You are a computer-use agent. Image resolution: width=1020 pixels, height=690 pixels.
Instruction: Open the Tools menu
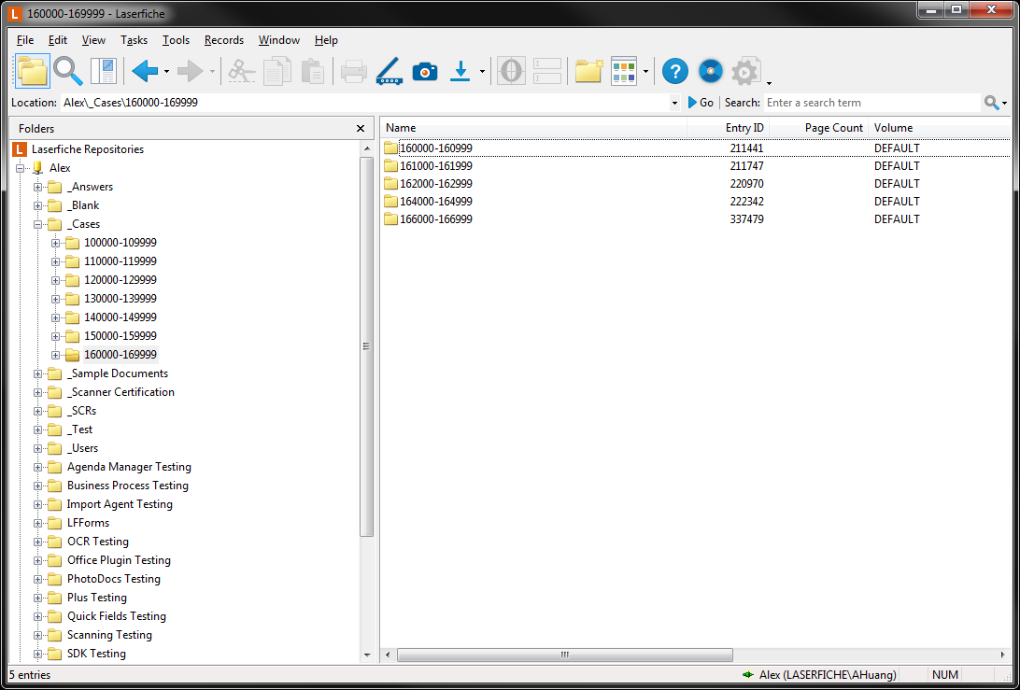click(176, 40)
